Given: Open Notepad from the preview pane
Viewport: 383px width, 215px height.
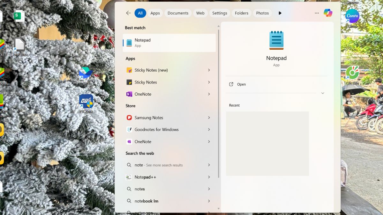Looking at the screenshot, I should pyautogui.click(x=276, y=84).
